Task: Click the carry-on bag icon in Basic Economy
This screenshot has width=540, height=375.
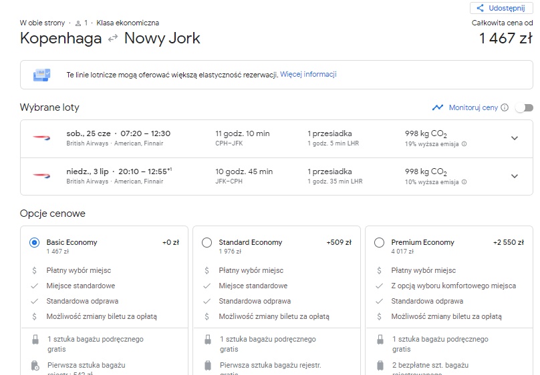Action: [x=35, y=340]
